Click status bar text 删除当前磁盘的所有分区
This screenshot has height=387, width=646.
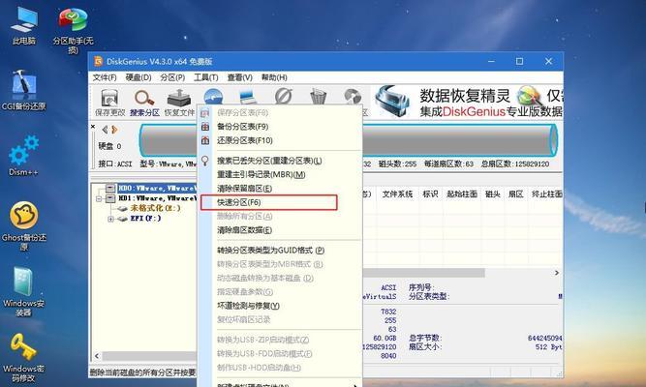[x=143, y=372]
